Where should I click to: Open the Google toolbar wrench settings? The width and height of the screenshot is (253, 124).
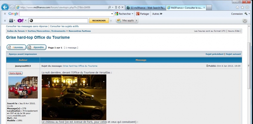coord(246,14)
